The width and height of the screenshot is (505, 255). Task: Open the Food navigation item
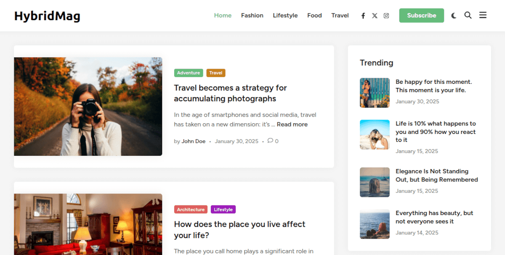[314, 16]
